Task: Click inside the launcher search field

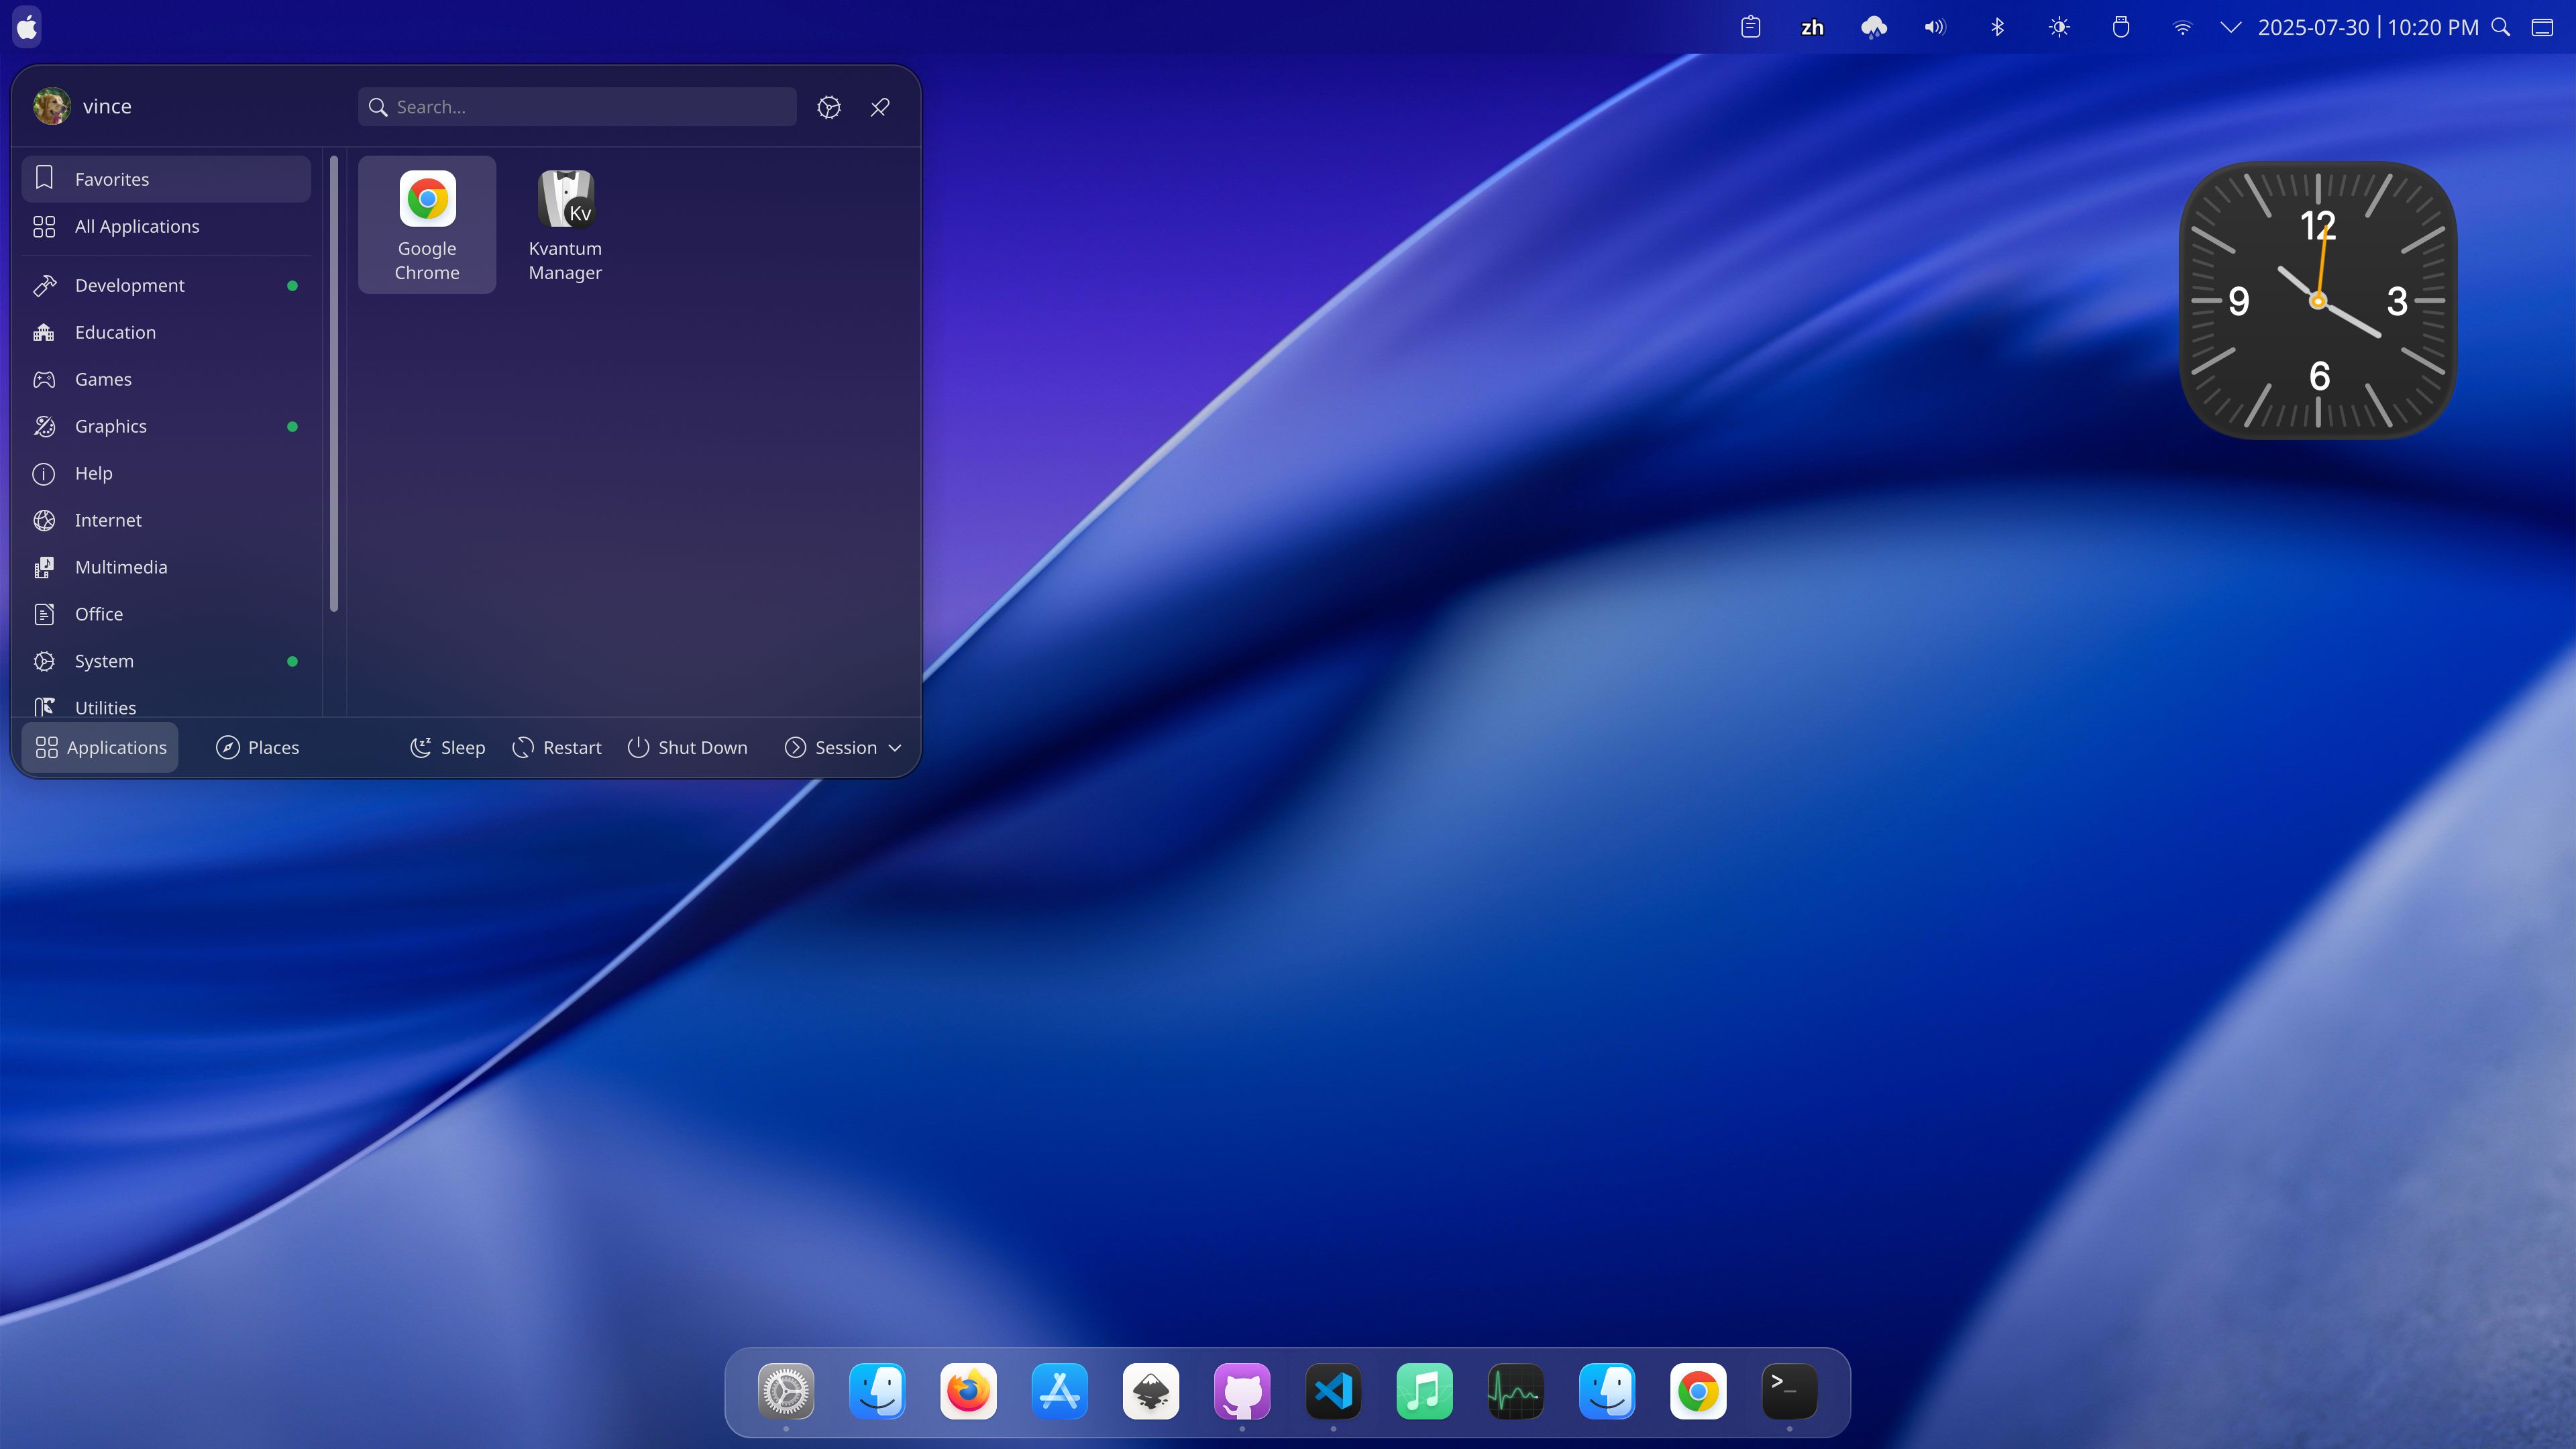Action: (577, 107)
